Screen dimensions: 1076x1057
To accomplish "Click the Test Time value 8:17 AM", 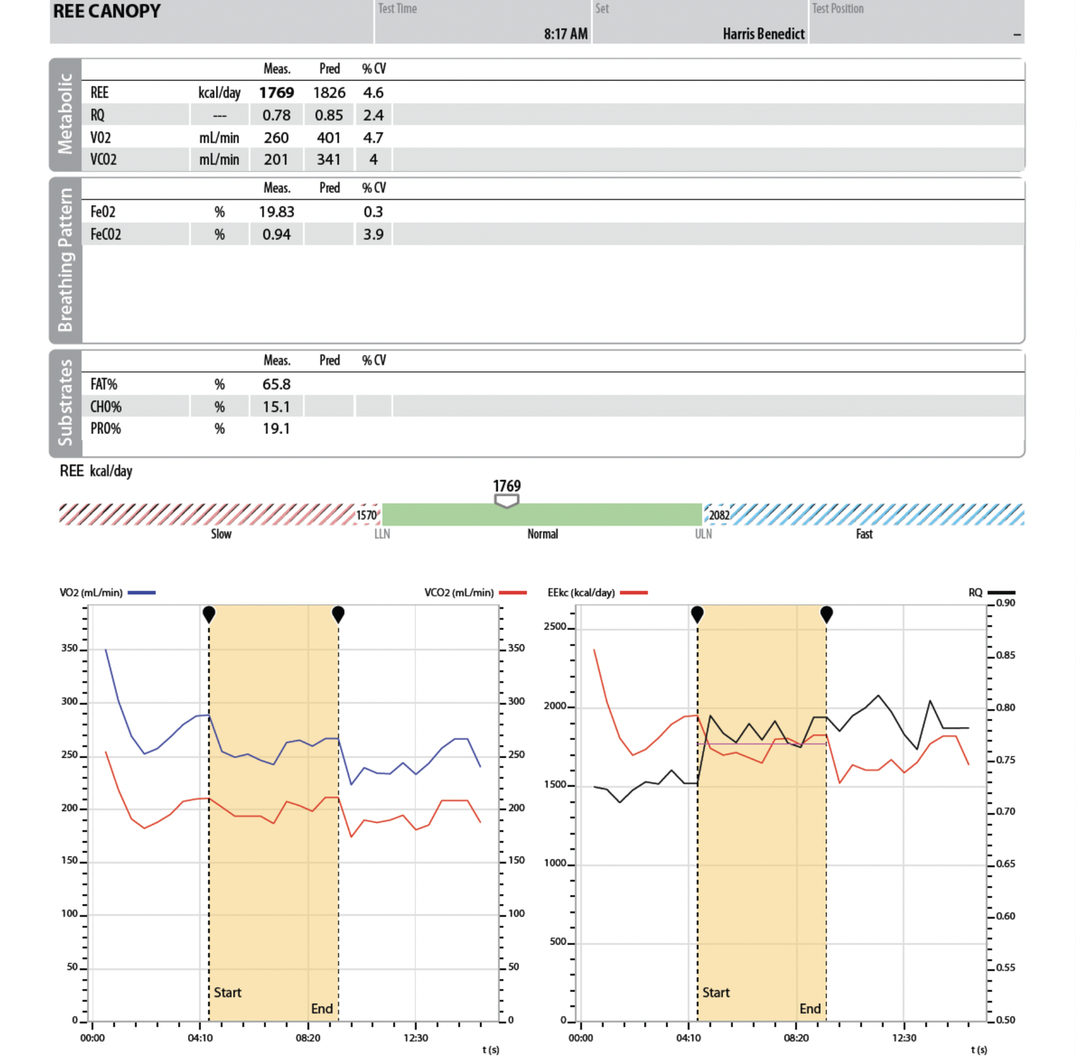I will 565,34.
